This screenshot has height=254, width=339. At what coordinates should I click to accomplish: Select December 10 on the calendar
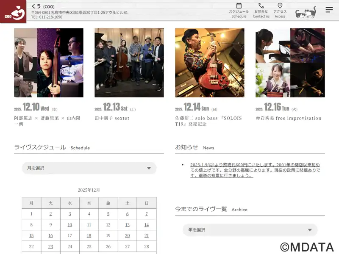click(x=70, y=225)
